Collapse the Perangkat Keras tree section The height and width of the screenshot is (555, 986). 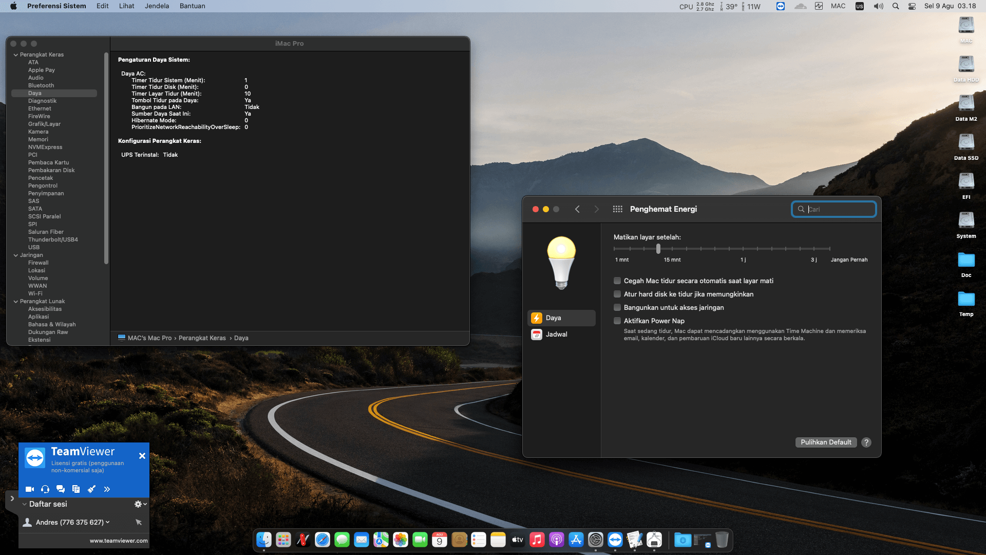pos(16,55)
